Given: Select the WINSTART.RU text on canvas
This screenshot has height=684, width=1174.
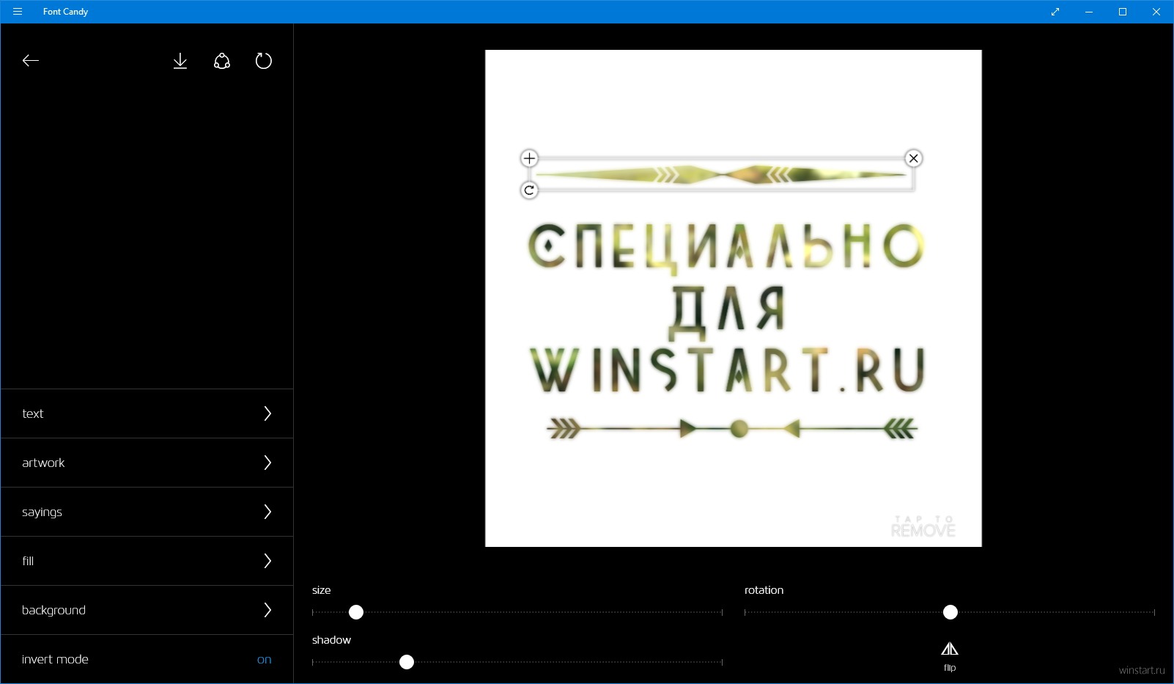Looking at the screenshot, I should click(727, 369).
